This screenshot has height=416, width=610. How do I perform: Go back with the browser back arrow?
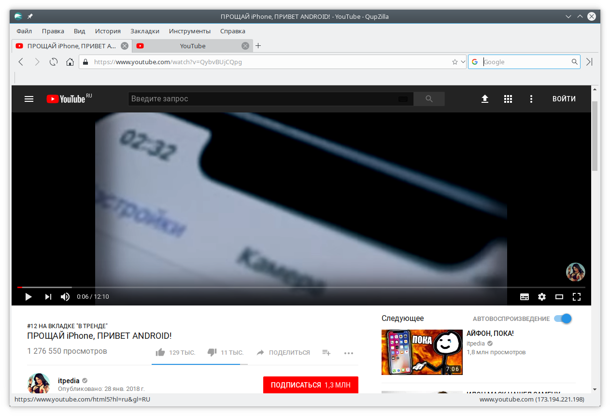coord(21,62)
